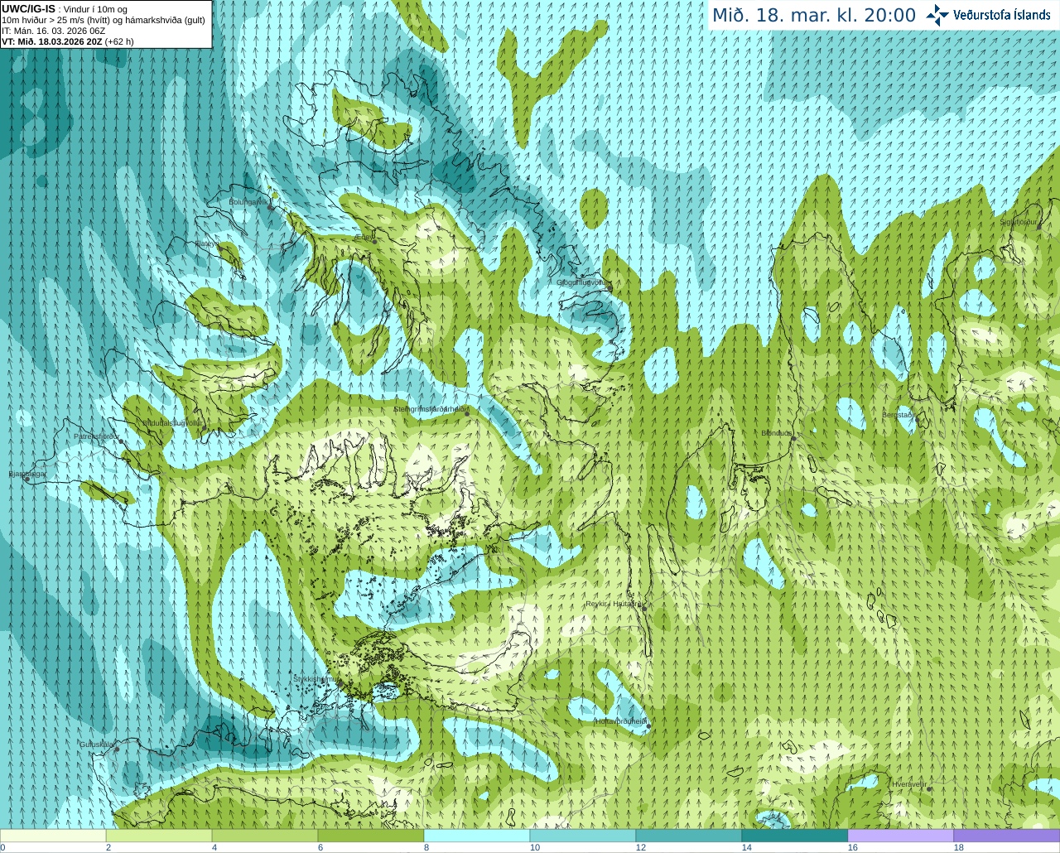The image size is (1060, 853).
Task: Click the Bergstaðir place label
Action: click(898, 415)
